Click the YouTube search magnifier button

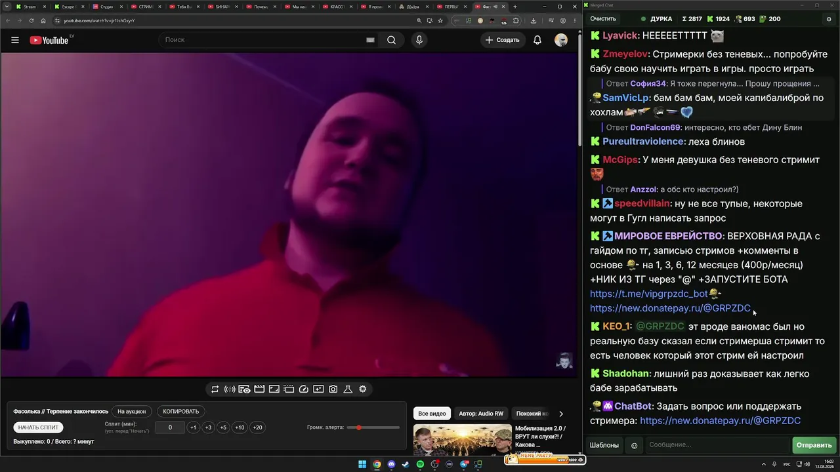coord(391,40)
